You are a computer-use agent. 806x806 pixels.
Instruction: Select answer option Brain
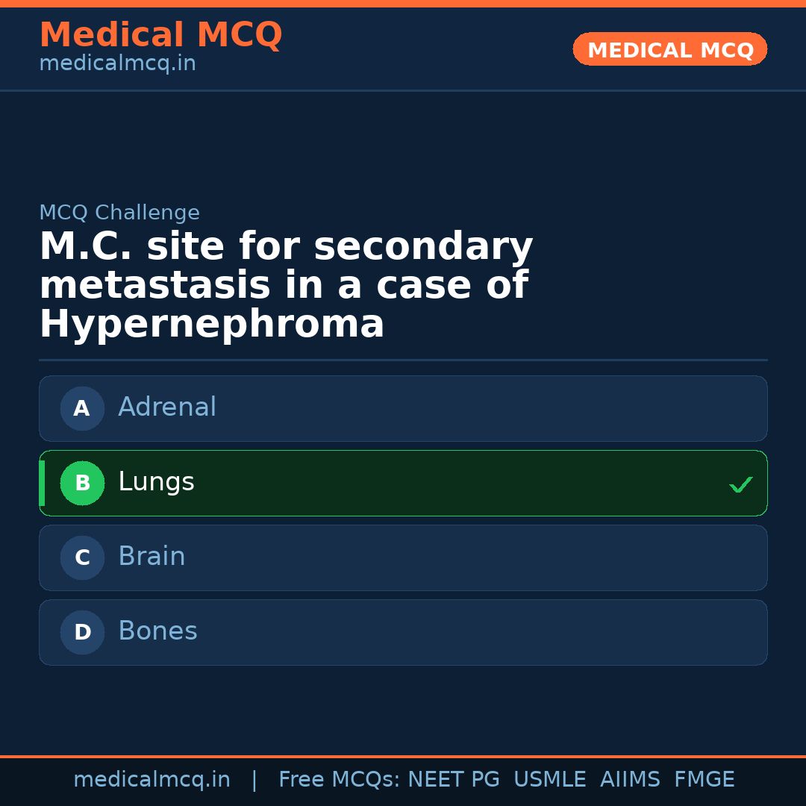pos(403,557)
